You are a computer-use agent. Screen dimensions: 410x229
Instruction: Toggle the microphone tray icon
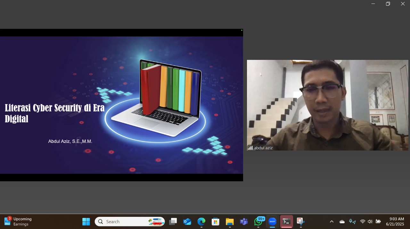coord(352,221)
